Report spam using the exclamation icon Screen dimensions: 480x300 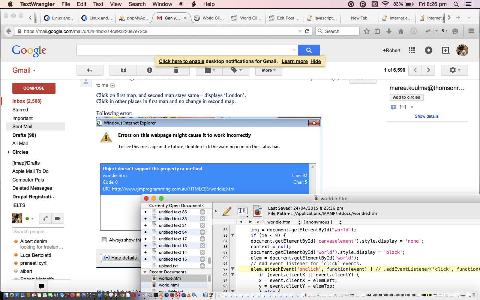(150, 70)
